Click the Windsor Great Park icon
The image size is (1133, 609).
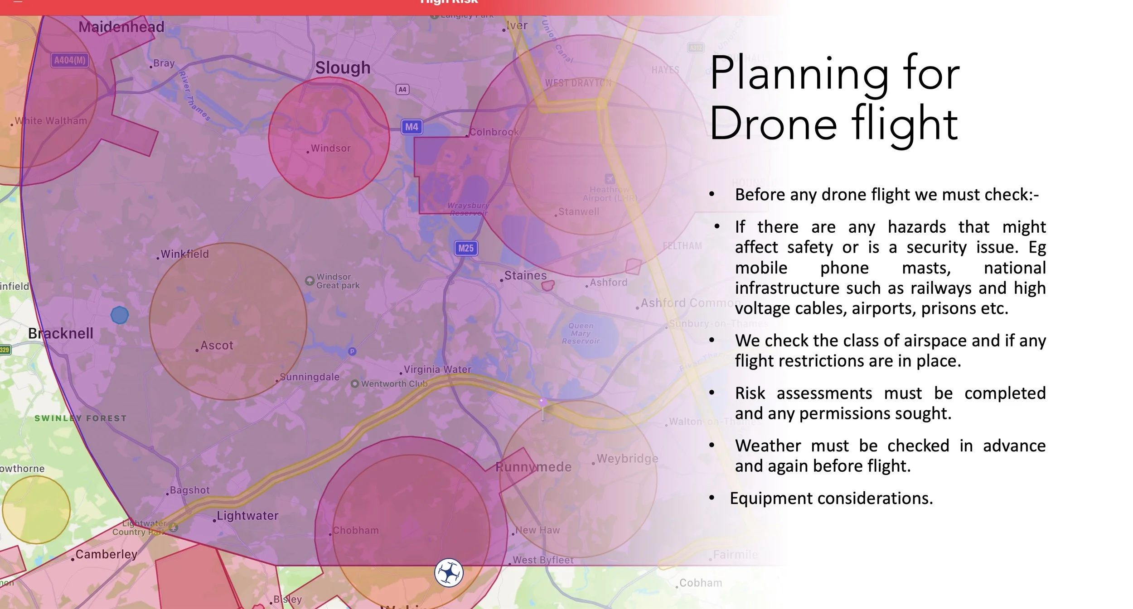click(310, 281)
